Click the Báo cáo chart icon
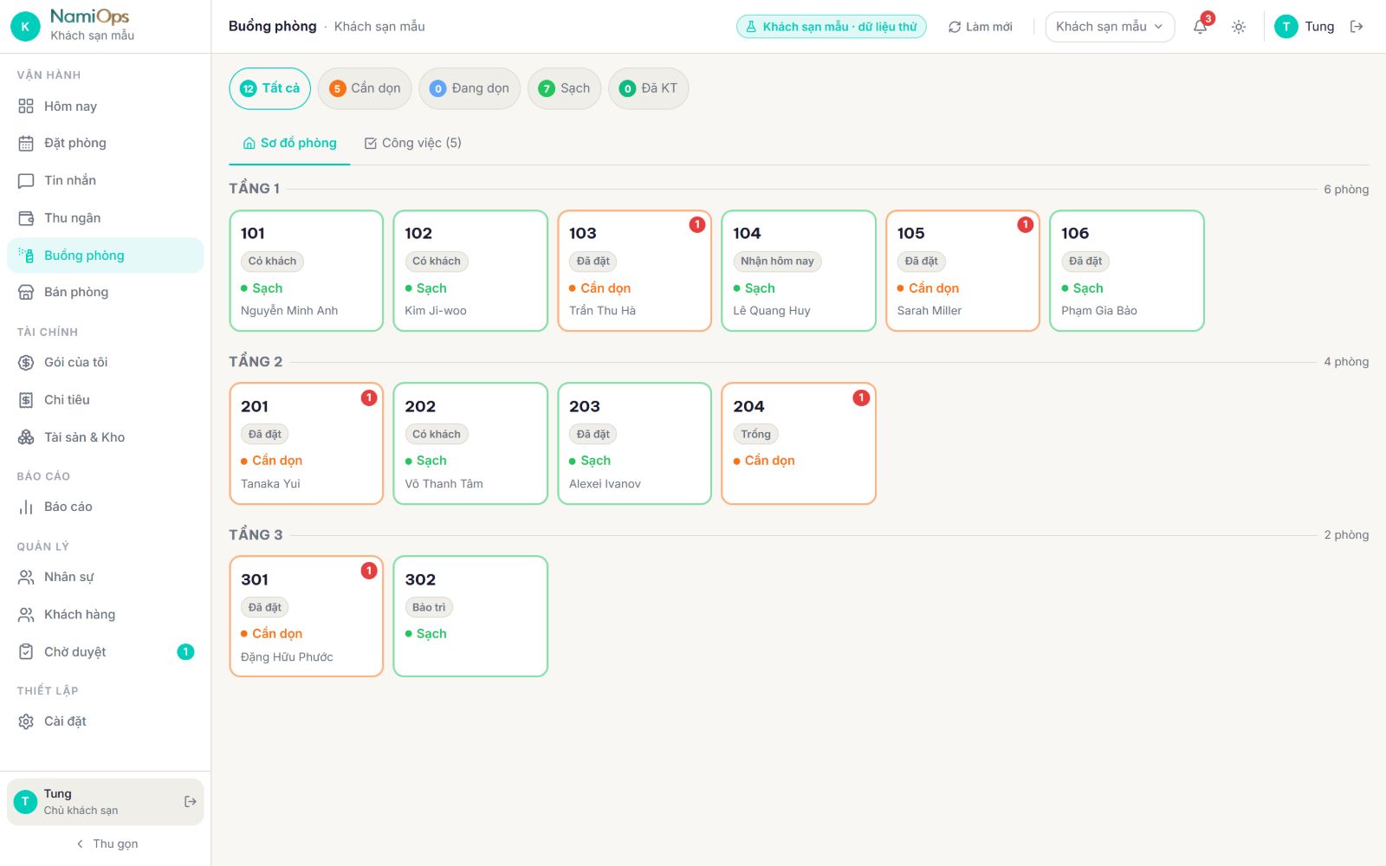Viewport: 1386px width, 866px height. coord(26,507)
